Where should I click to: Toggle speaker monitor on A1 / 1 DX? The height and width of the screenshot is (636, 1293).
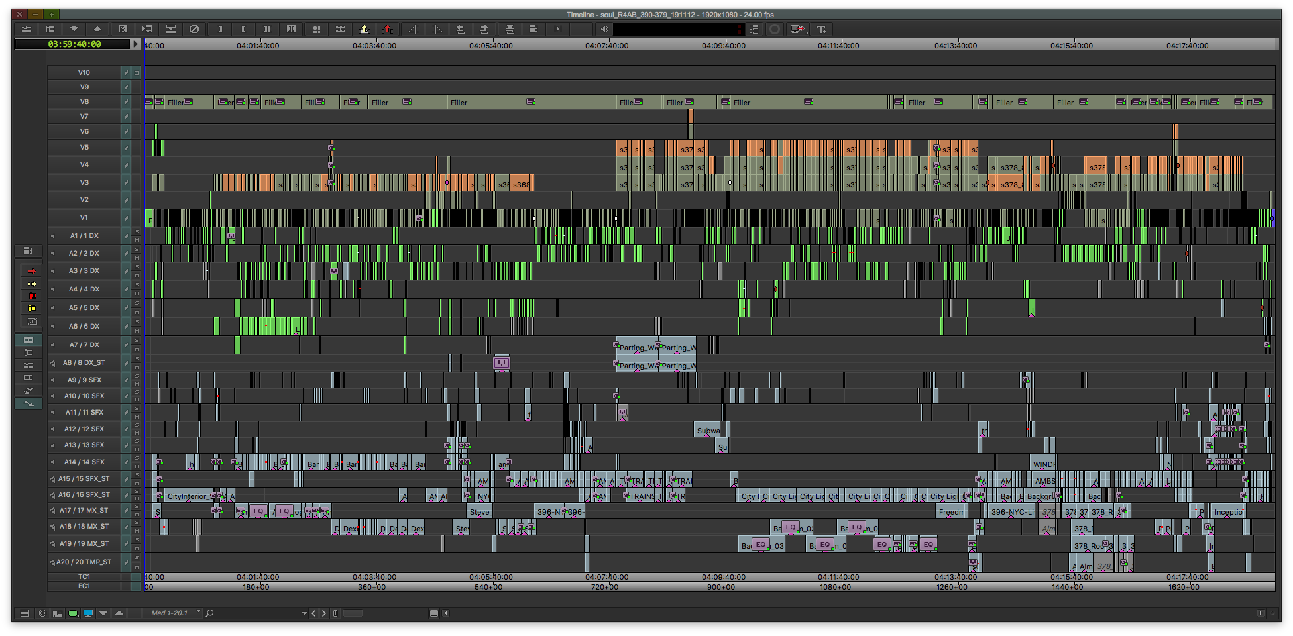click(x=53, y=236)
